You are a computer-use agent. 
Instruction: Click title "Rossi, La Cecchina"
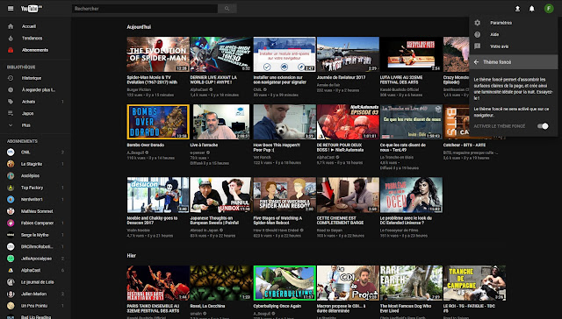click(x=207, y=306)
